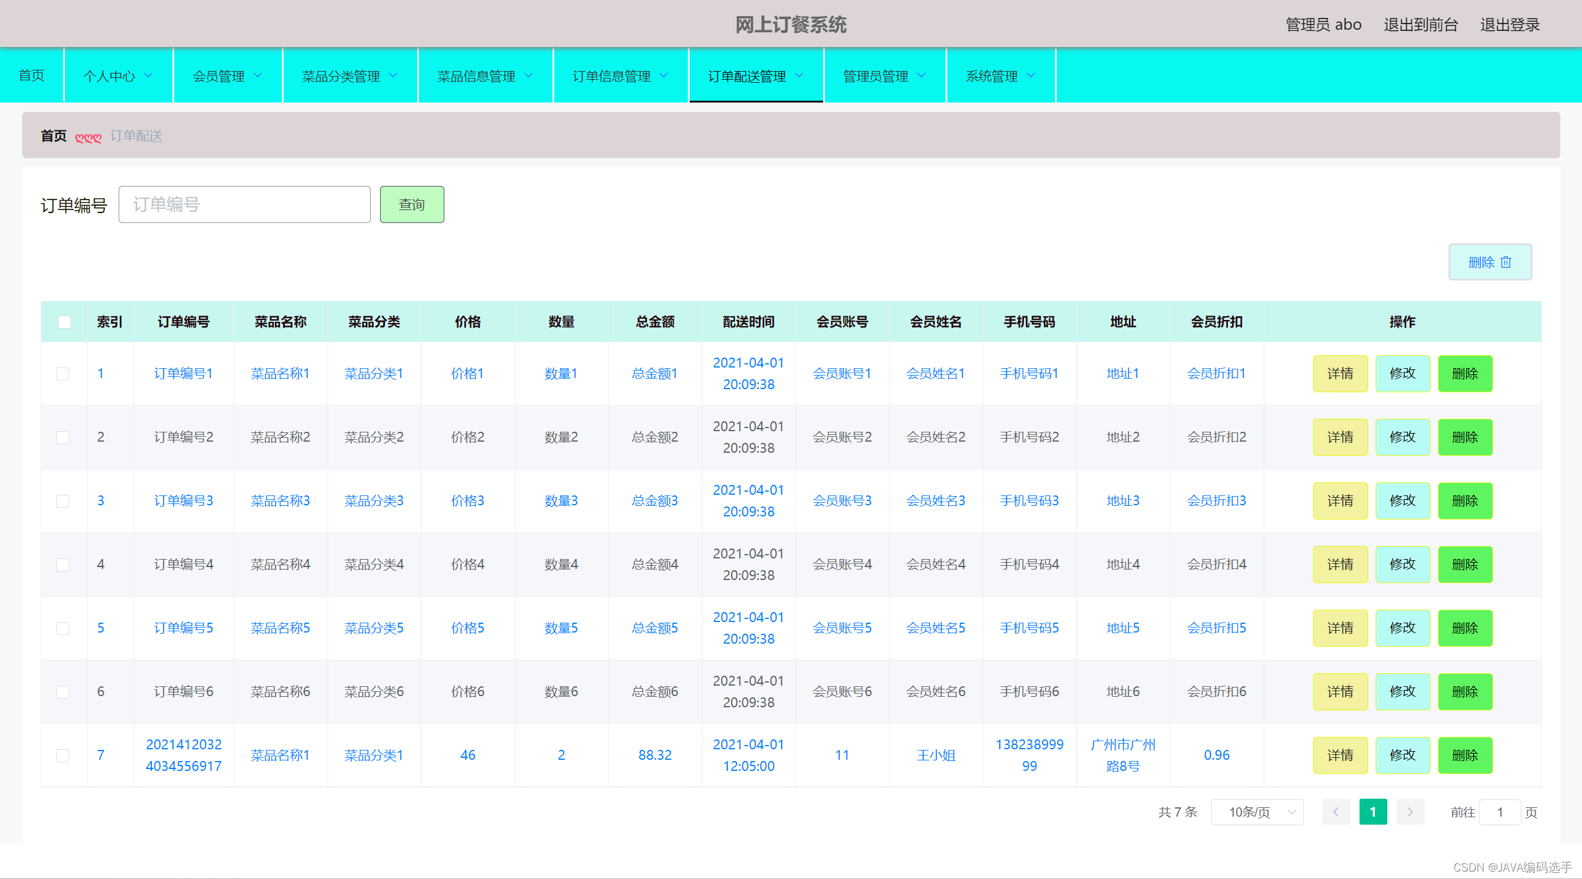Click the green 查询 search button

(x=412, y=204)
